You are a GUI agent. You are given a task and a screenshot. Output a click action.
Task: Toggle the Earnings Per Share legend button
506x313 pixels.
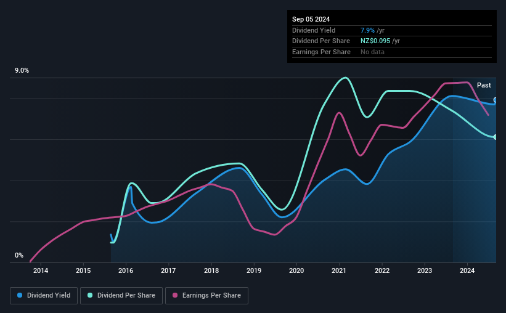[206, 296]
